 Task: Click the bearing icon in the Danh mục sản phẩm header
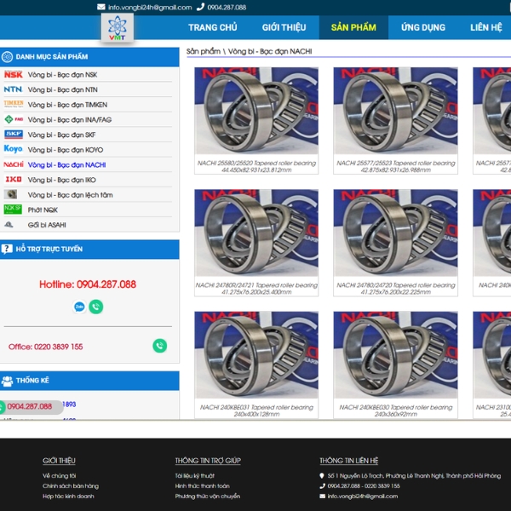pyautogui.click(x=7, y=57)
